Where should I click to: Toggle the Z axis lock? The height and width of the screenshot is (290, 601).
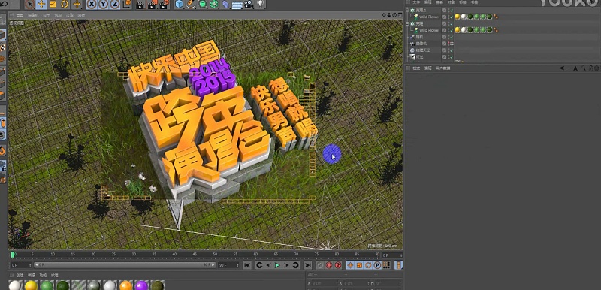click(x=115, y=5)
